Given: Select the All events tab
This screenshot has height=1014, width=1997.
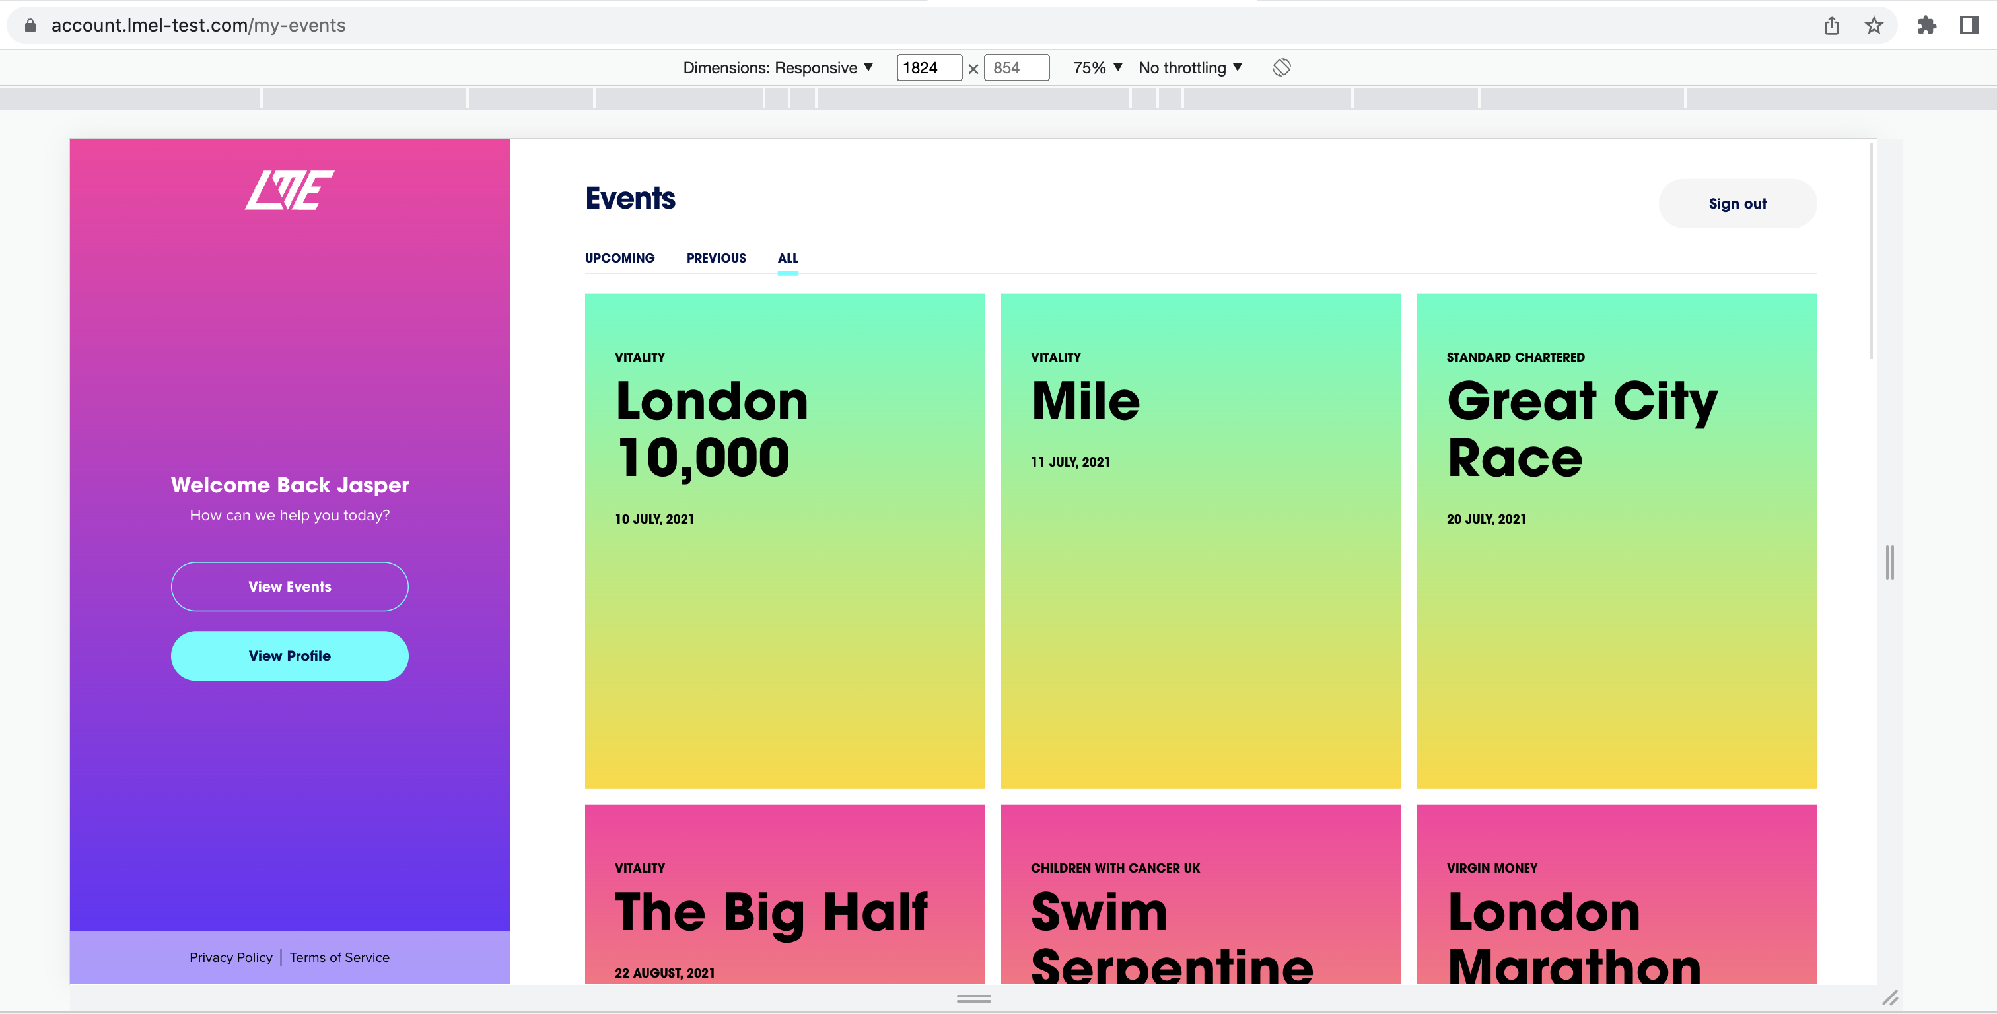Looking at the screenshot, I should [787, 258].
